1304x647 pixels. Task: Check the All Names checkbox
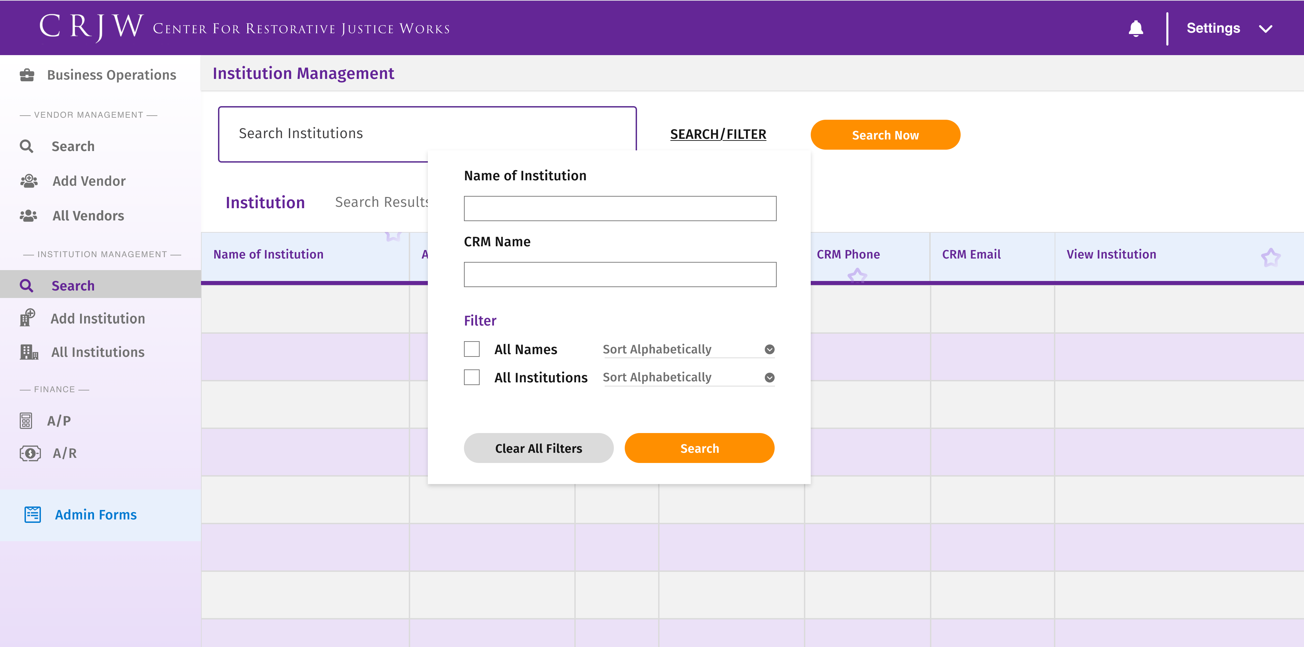[471, 349]
